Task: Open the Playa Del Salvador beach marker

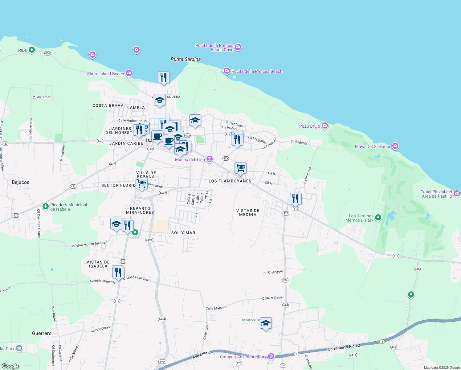Action: [395, 146]
